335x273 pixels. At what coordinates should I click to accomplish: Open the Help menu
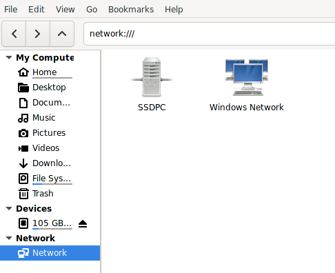tap(174, 10)
